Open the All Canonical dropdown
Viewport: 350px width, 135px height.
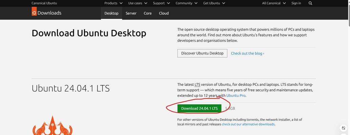point(274,3)
